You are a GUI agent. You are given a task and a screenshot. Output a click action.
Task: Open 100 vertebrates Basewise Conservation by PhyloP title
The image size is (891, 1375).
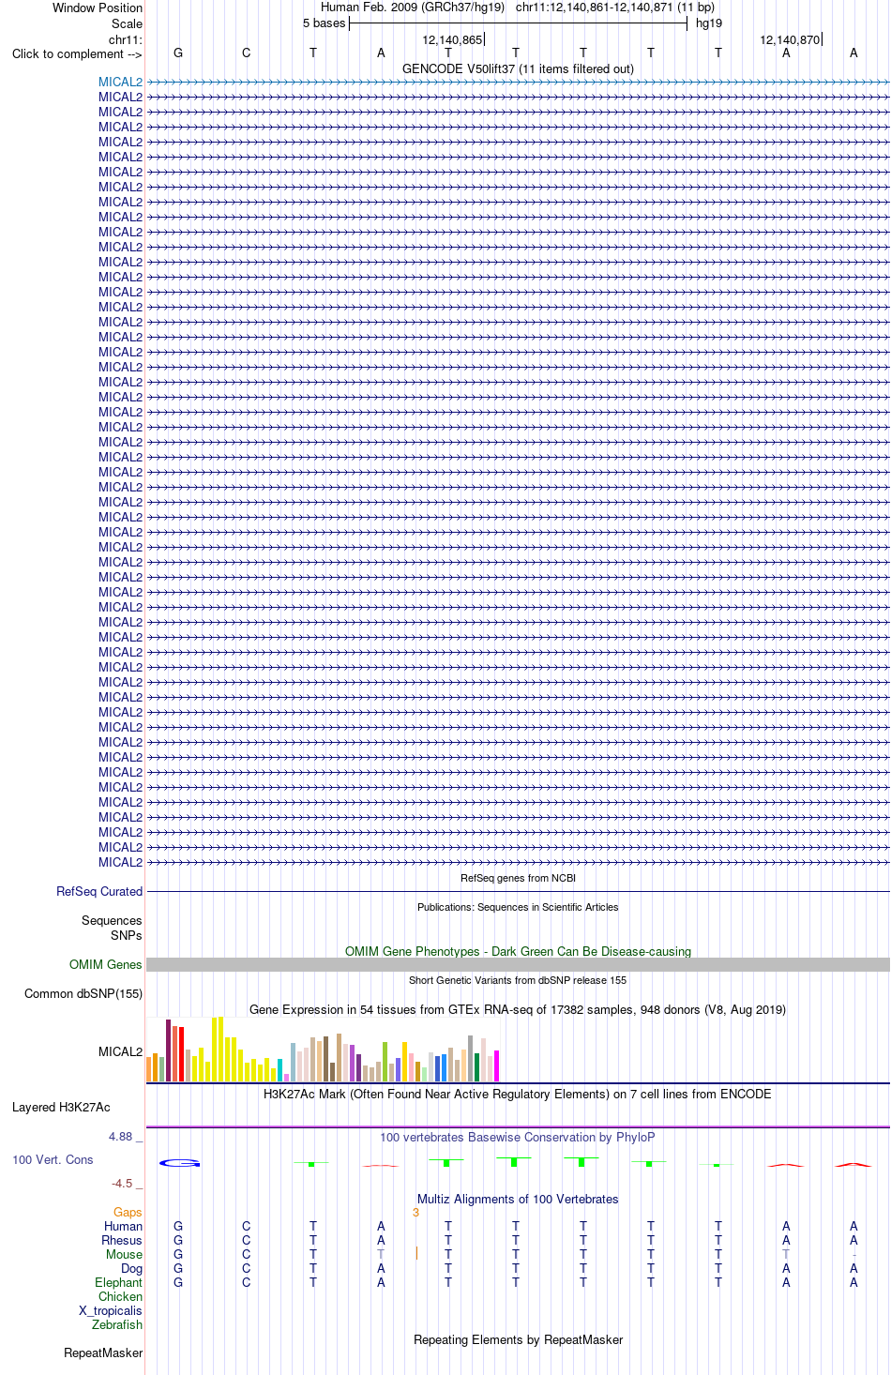pyautogui.click(x=518, y=1137)
